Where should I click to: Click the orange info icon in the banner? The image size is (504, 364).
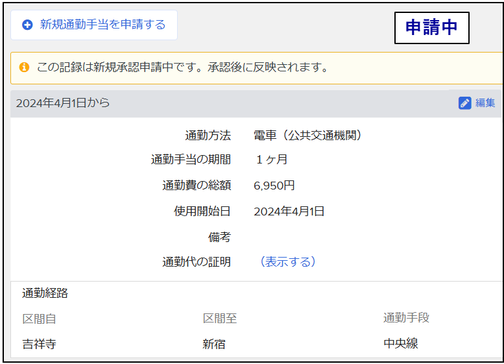[24, 67]
